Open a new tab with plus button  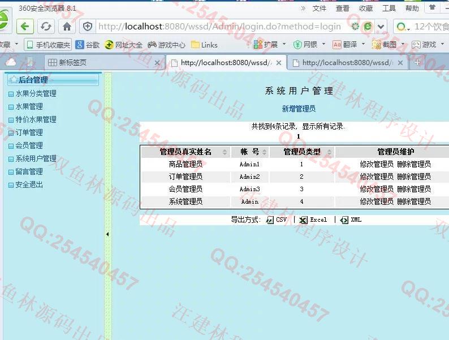(x=417, y=62)
